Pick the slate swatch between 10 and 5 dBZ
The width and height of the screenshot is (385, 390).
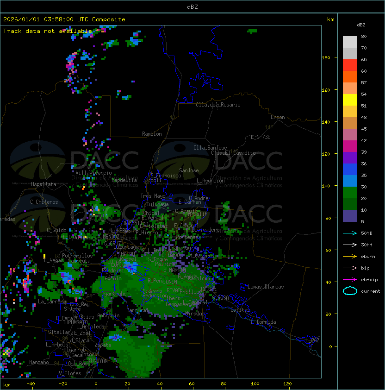click(x=350, y=216)
